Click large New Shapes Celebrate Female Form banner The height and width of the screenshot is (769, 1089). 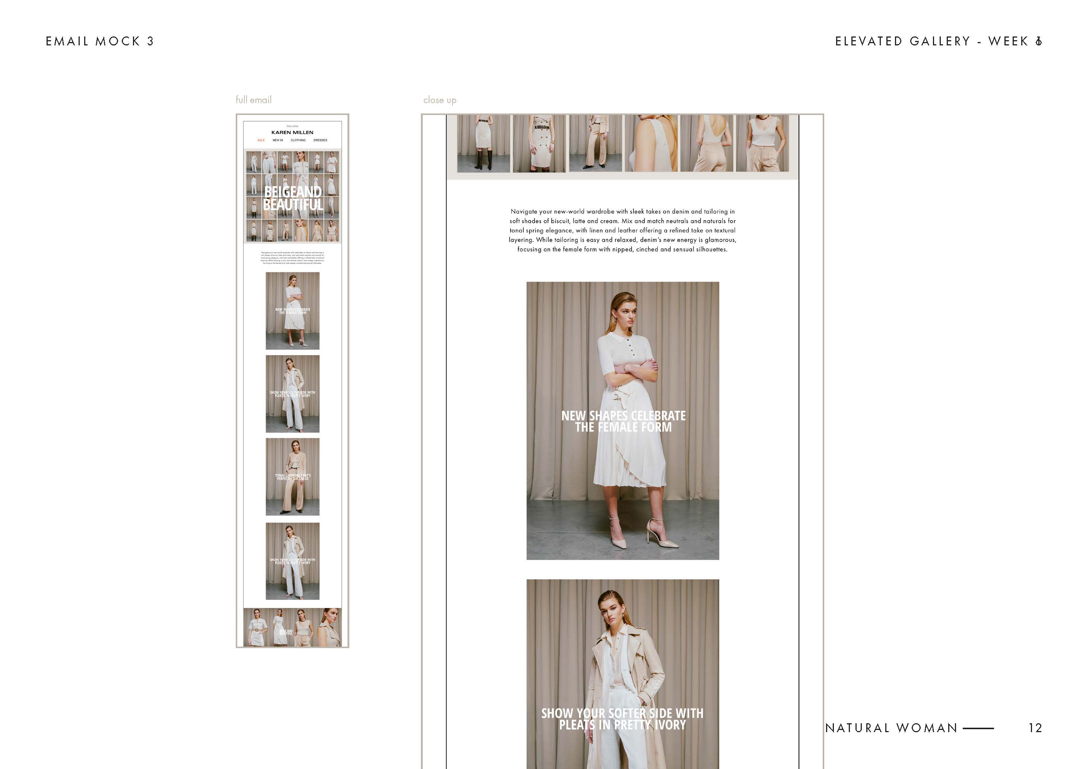pos(622,420)
